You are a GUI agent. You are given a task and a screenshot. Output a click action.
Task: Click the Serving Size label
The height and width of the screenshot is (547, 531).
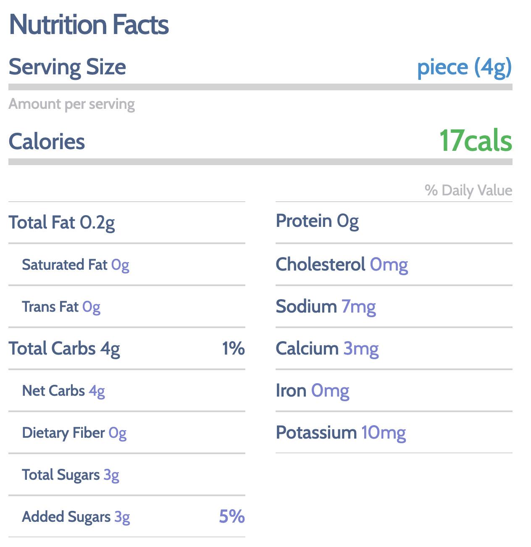[67, 67]
